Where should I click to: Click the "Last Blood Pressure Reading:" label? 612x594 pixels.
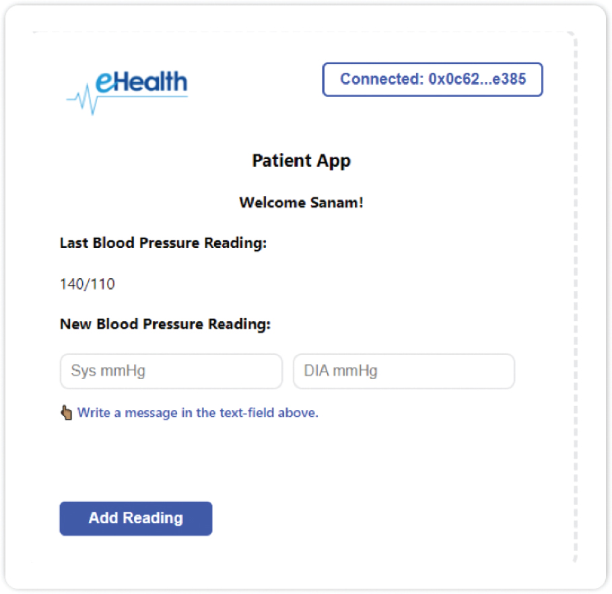pos(164,243)
